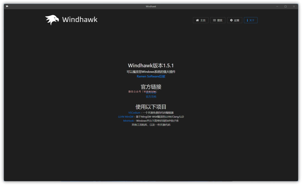Open the MinHook project link
The height and width of the screenshot is (185, 302).
click(128, 121)
